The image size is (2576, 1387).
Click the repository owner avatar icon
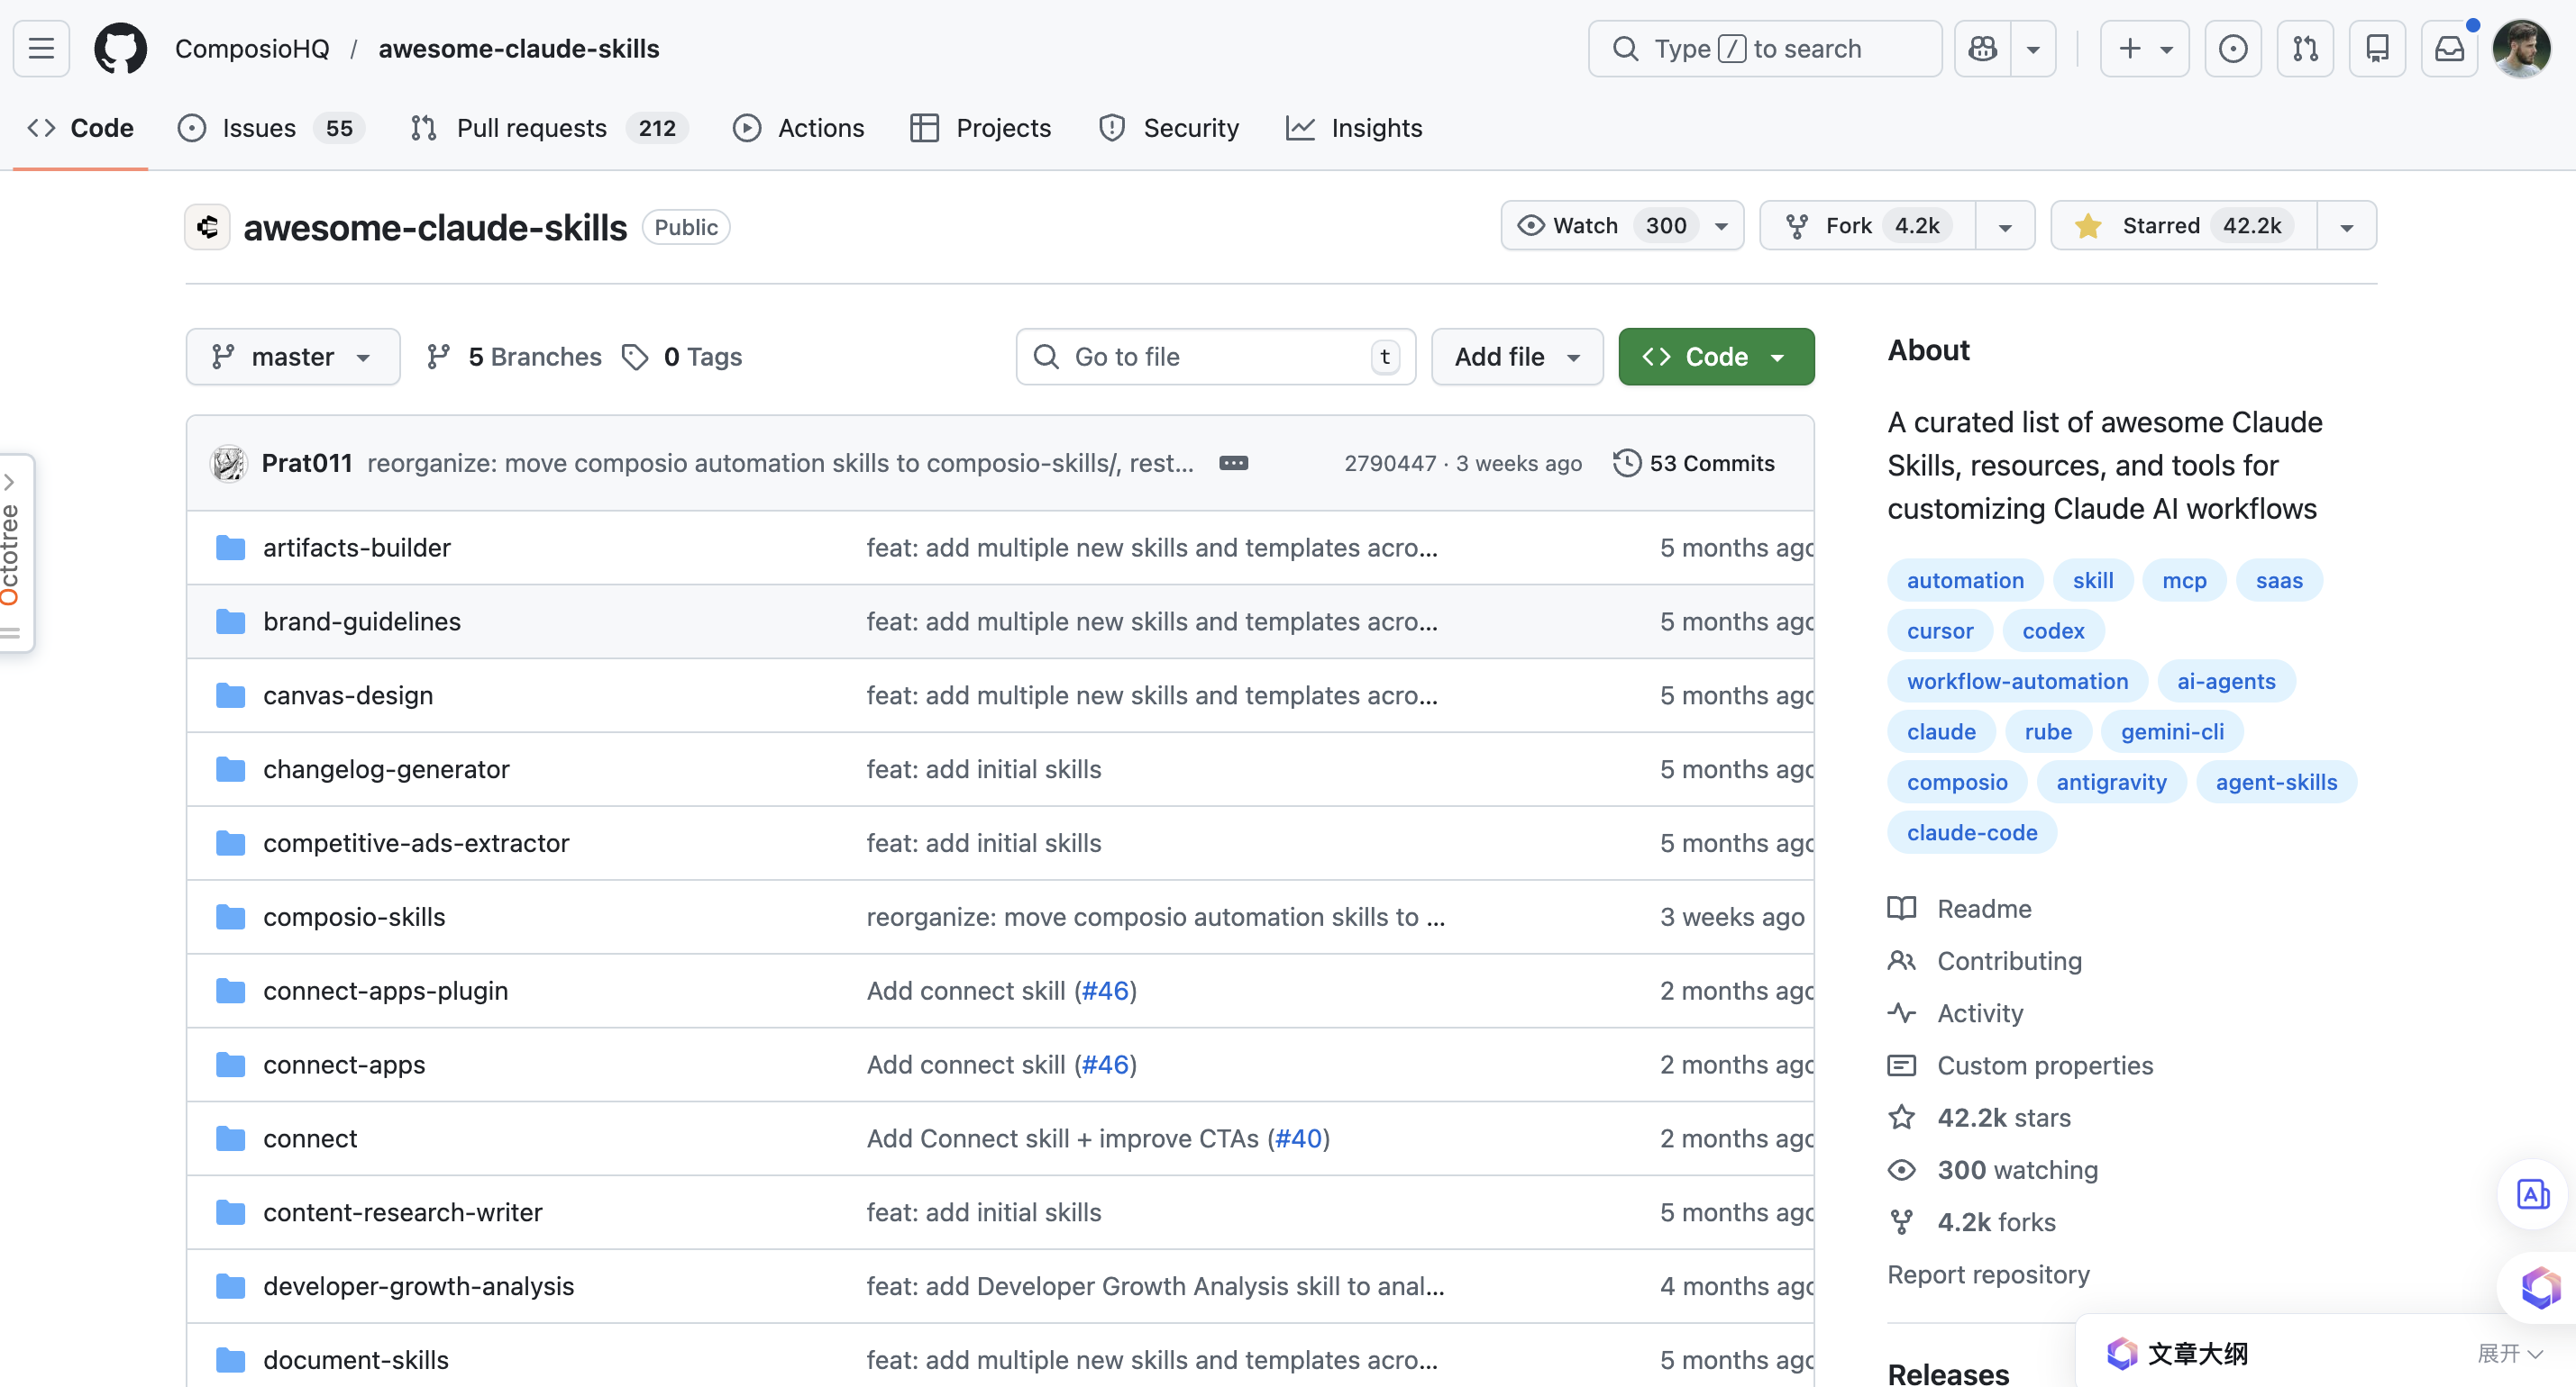(208, 227)
